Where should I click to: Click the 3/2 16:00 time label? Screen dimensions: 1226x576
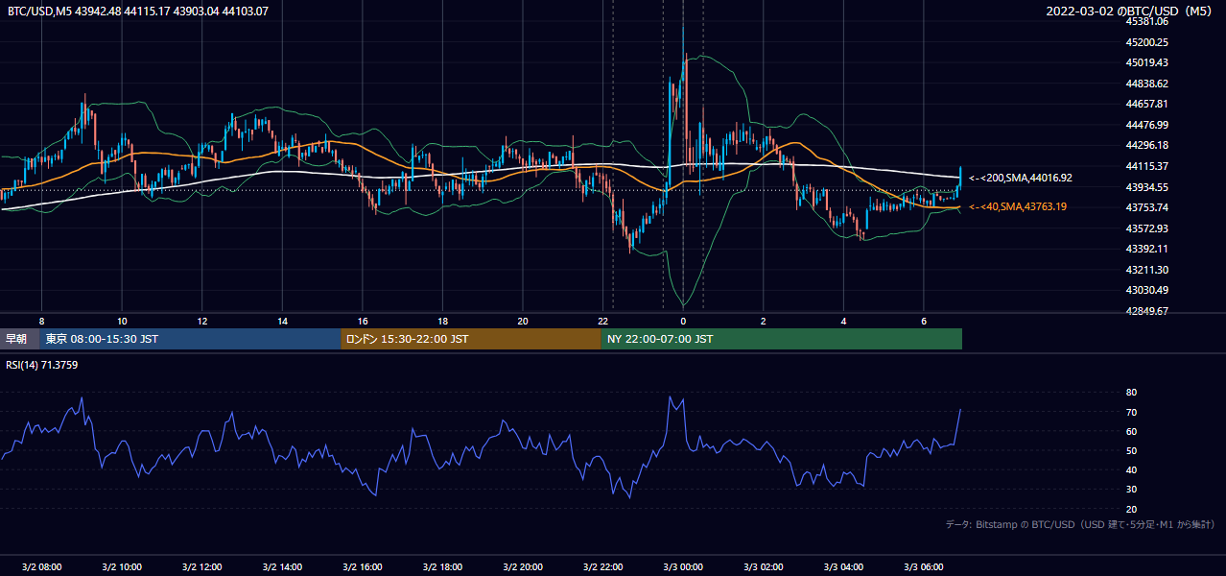click(x=362, y=566)
